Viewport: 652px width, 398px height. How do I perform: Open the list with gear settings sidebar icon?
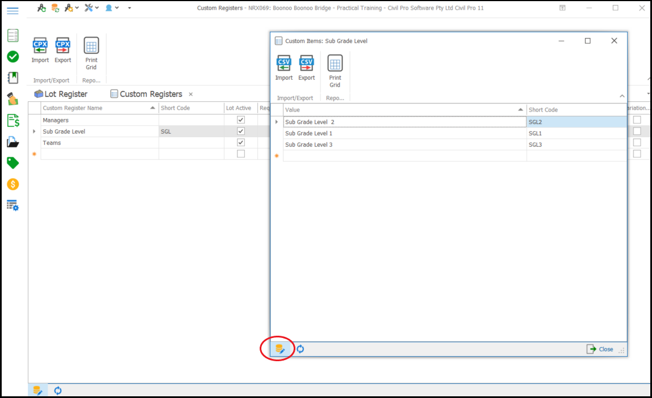pos(13,206)
